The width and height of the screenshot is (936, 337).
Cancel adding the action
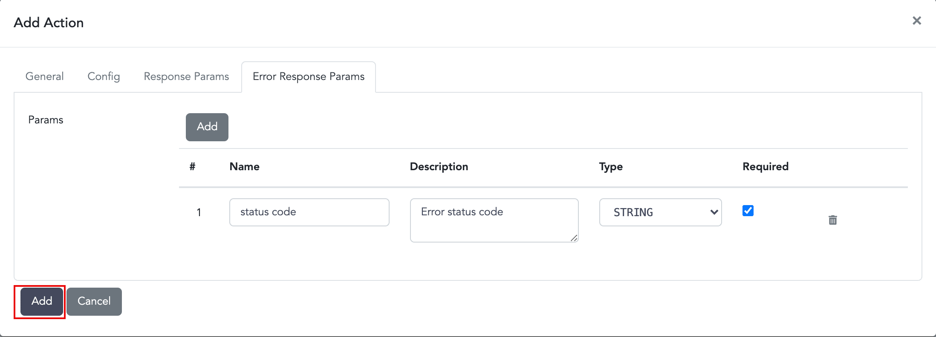[x=94, y=301]
